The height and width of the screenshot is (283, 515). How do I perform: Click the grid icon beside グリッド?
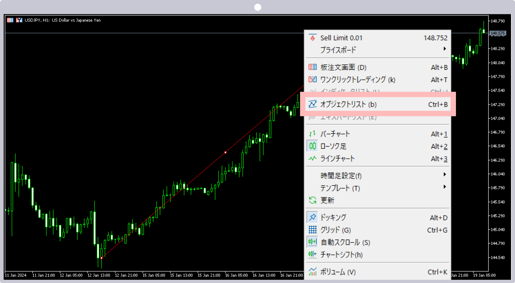pyautogui.click(x=312, y=230)
